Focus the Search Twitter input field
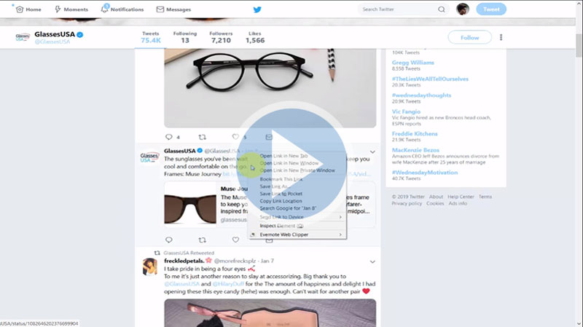The width and height of the screenshot is (583, 327). tap(397, 9)
